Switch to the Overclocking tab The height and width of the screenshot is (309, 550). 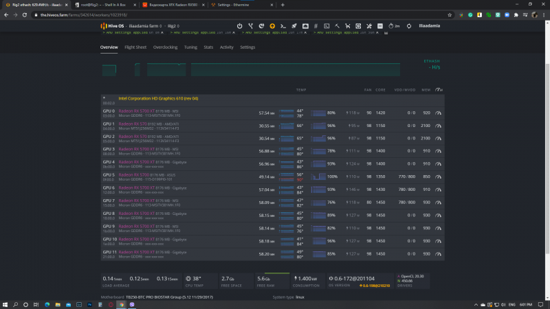(x=165, y=47)
